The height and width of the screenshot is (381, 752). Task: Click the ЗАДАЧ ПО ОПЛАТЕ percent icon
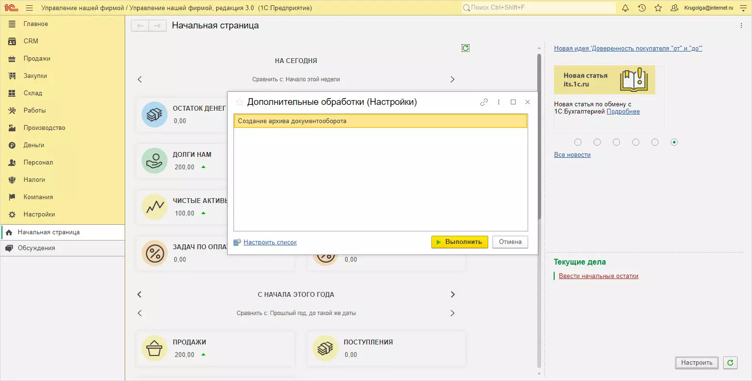(x=155, y=253)
